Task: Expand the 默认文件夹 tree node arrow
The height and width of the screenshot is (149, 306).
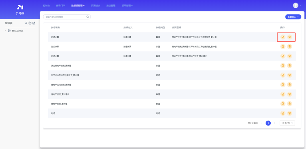Action: [x=5, y=31]
